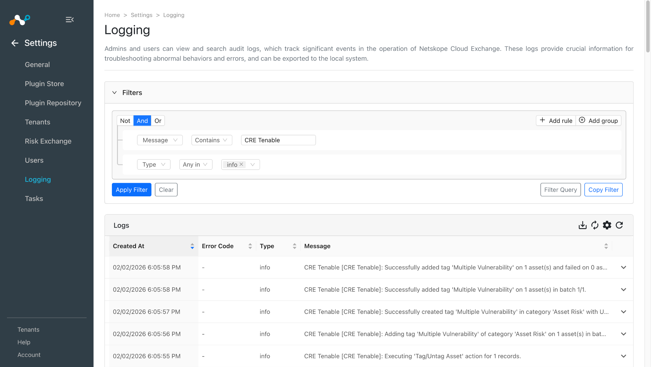Open the Message field dropdown
Viewport: 651px width, 367px height.
point(160,140)
